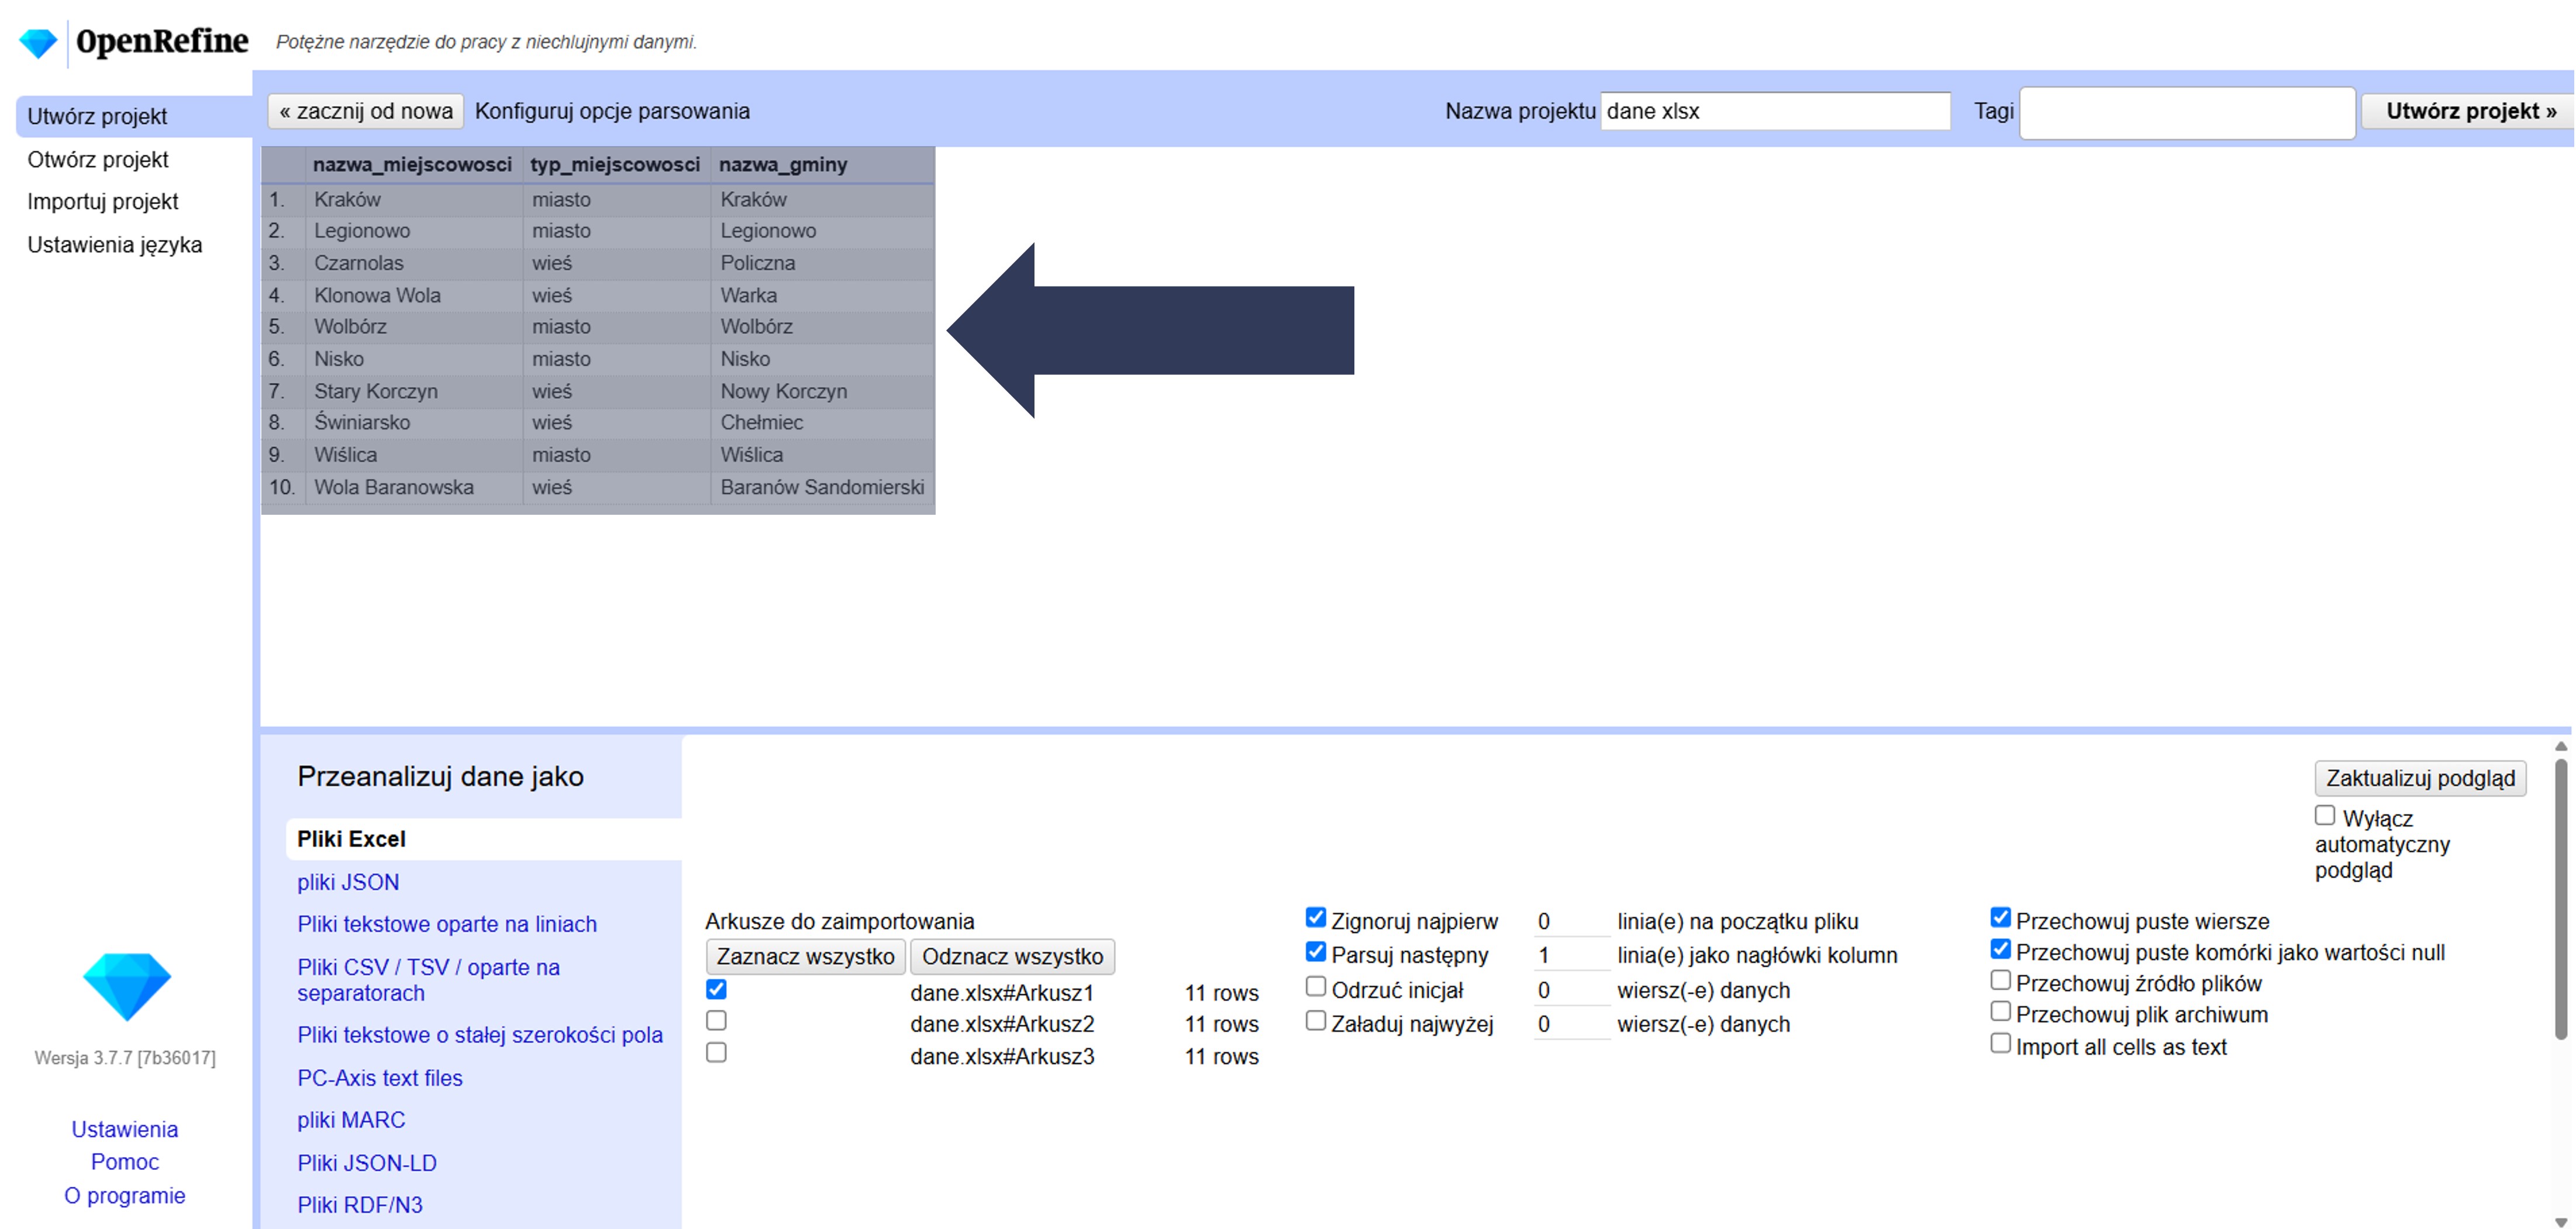
Task: Click the Tagi input field
Action: (x=2186, y=113)
